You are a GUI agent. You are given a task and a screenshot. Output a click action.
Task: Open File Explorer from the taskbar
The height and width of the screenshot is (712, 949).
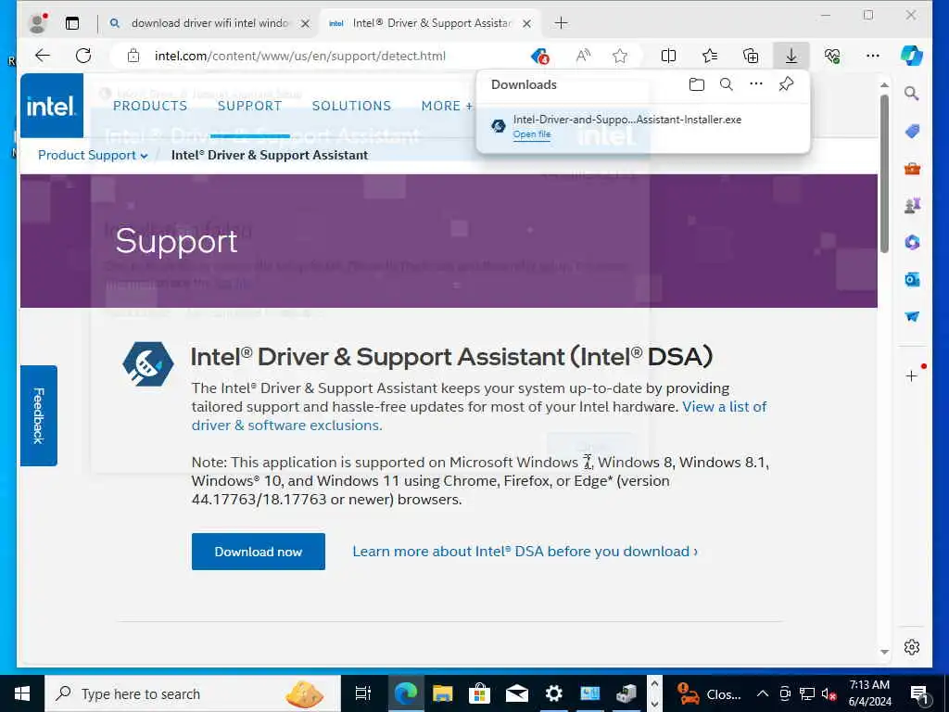(x=442, y=693)
